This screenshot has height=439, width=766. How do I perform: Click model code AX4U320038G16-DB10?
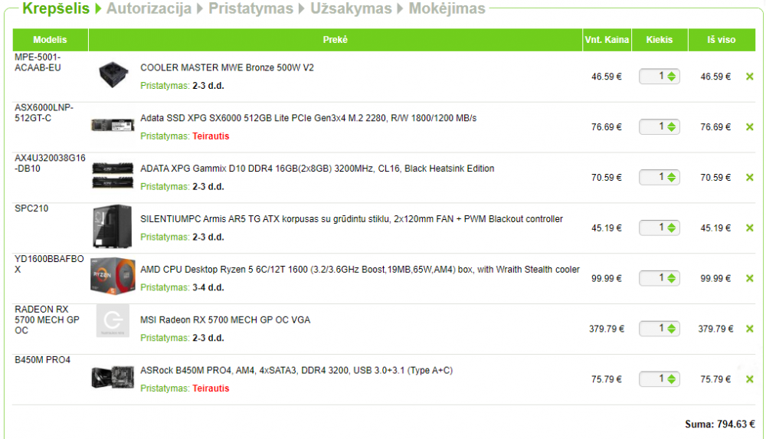50,163
